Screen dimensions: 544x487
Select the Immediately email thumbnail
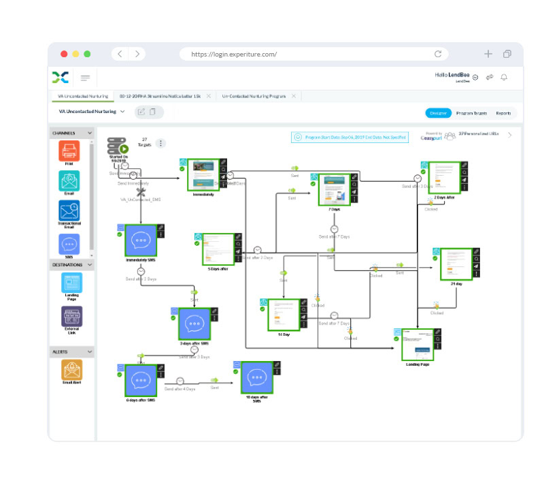coord(203,175)
